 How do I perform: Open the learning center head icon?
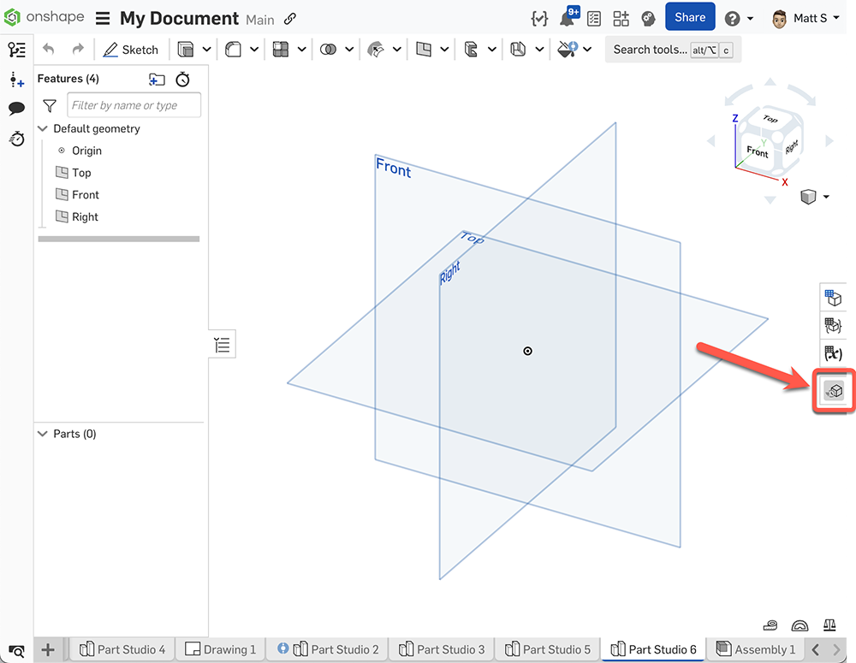[x=648, y=19]
